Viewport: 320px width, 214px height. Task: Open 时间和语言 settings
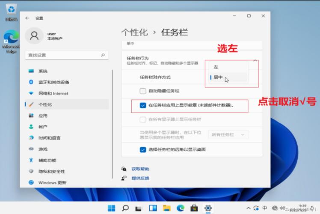tap(67, 138)
